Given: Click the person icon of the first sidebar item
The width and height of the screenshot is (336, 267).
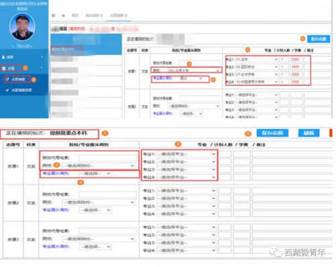Looking at the screenshot, I should (x=3, y=57).
